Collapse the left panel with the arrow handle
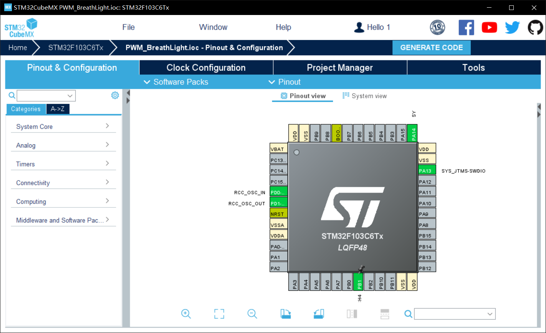The height and width of the screenshot is (333, 546). [128, 93]
